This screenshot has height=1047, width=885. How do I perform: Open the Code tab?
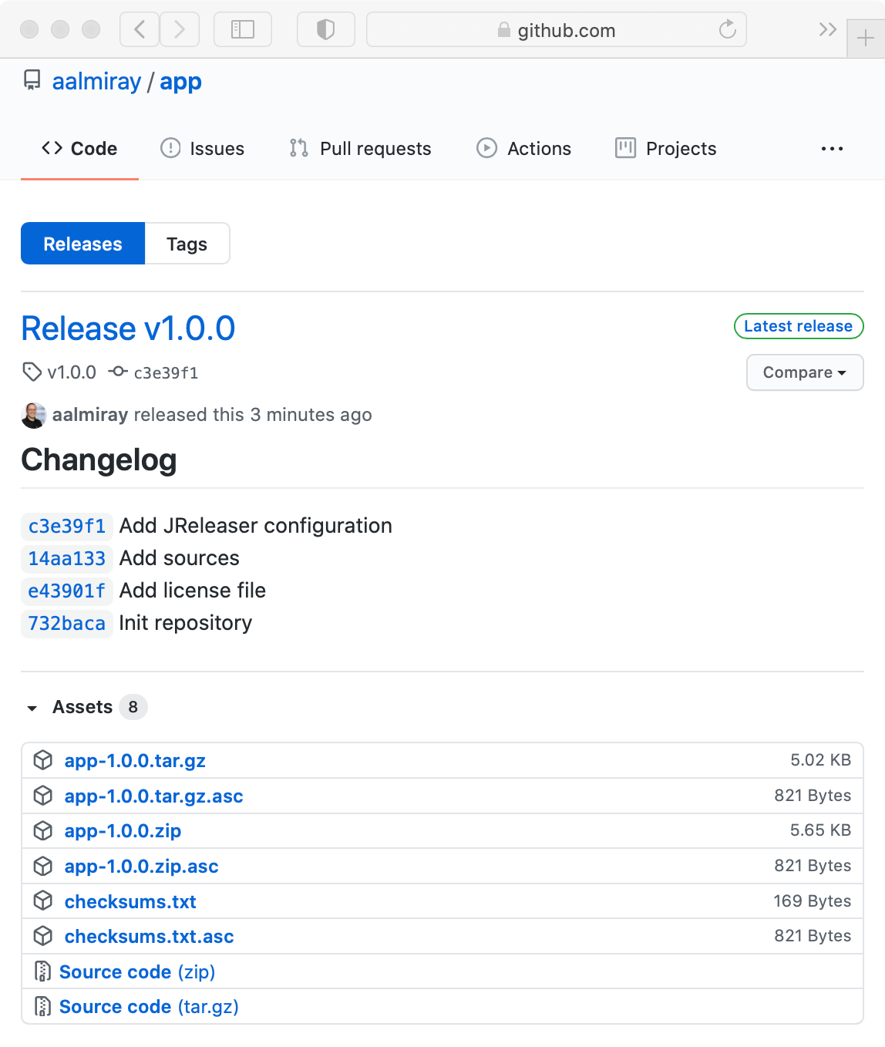click(x=79, y=148)
